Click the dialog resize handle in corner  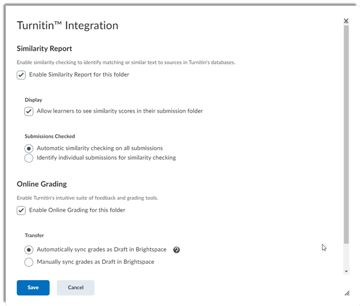[347, 293]
